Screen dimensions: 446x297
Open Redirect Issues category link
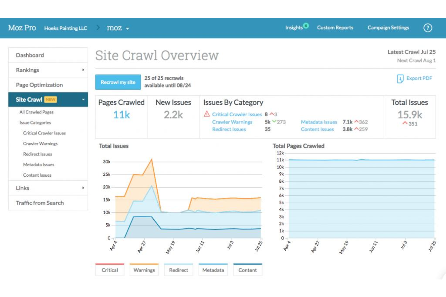(x=229, y=129)
